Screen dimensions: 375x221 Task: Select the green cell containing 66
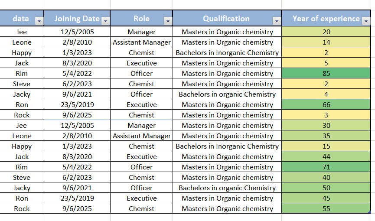326,104
